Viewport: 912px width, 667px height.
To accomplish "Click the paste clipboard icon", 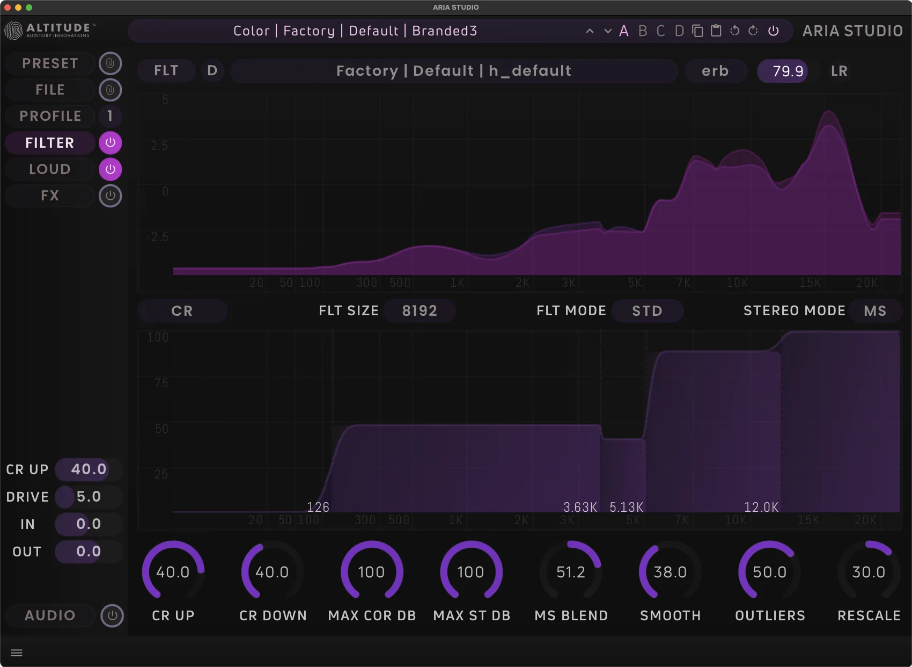I will pyautogui.click(x=715, y=31).
